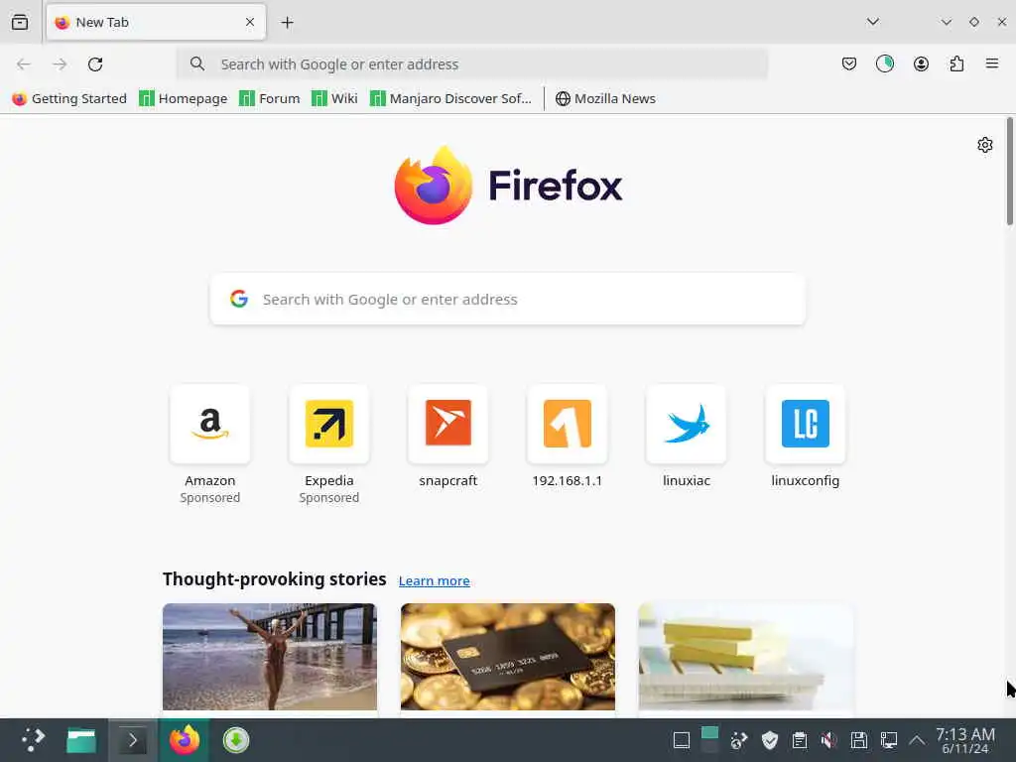Open the network display tray icon
1016x762 pixels.
click(888, 740)
